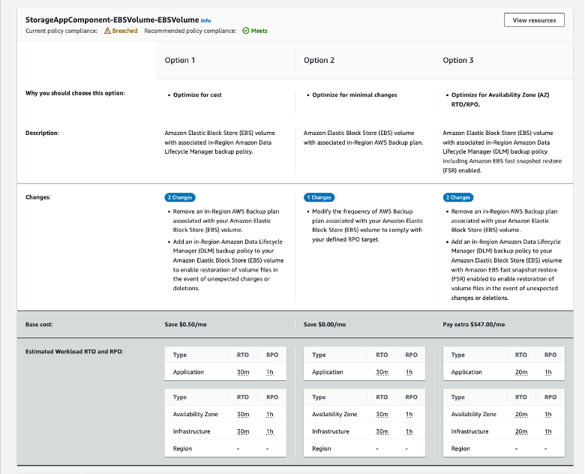Click Option 1 Infrastructure RTO value
The image size is (585, 474).
(243, 431)
